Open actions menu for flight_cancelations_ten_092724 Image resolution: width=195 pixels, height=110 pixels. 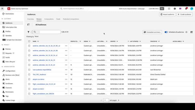pos(66,94)
